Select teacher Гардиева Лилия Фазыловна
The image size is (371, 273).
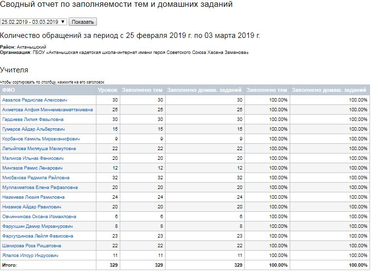pos(33,119)
